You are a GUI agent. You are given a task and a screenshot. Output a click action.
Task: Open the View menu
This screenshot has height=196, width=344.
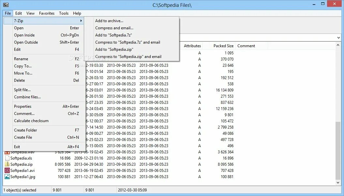coord(31,13)
